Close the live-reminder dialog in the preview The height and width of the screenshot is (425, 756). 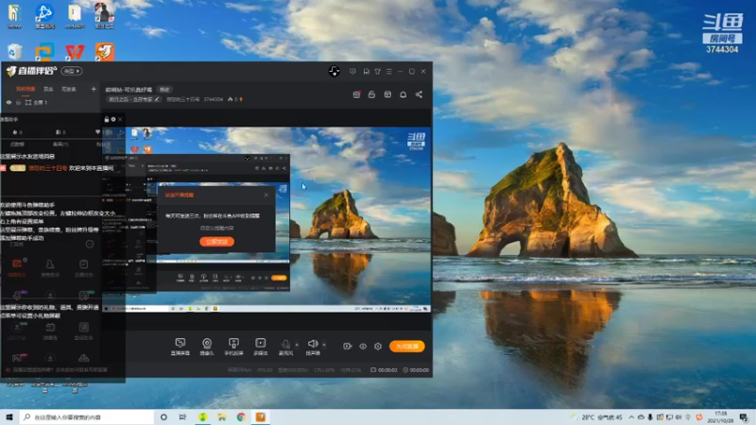pos(266,195)
